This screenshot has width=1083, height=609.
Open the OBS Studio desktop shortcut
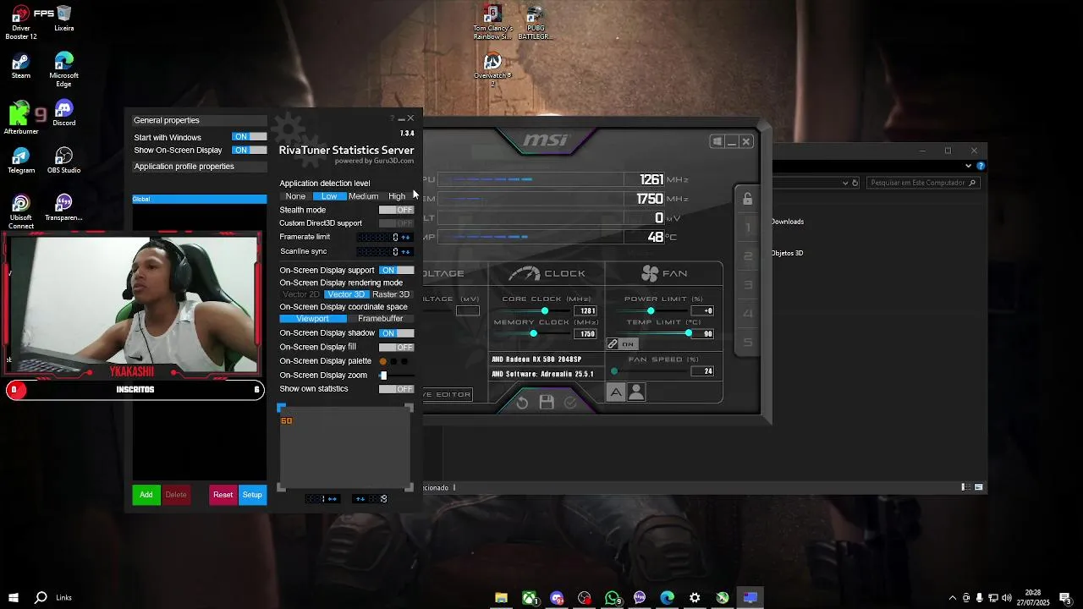click(63, 161)
